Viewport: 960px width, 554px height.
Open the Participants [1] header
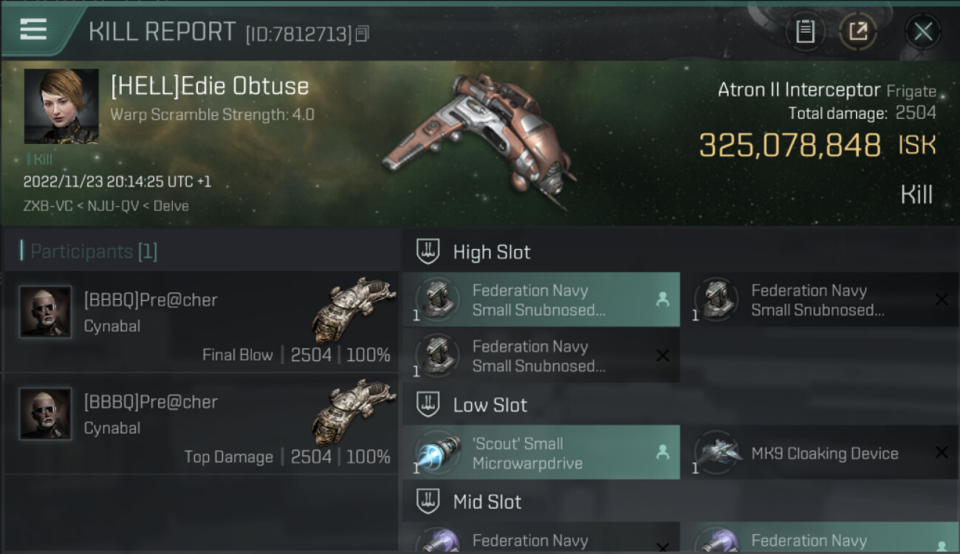(x=89, y=251)
